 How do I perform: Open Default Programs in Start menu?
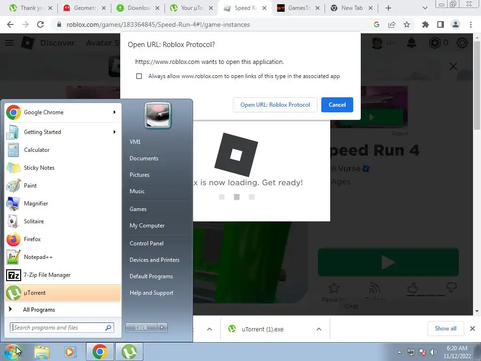[151, 276]
